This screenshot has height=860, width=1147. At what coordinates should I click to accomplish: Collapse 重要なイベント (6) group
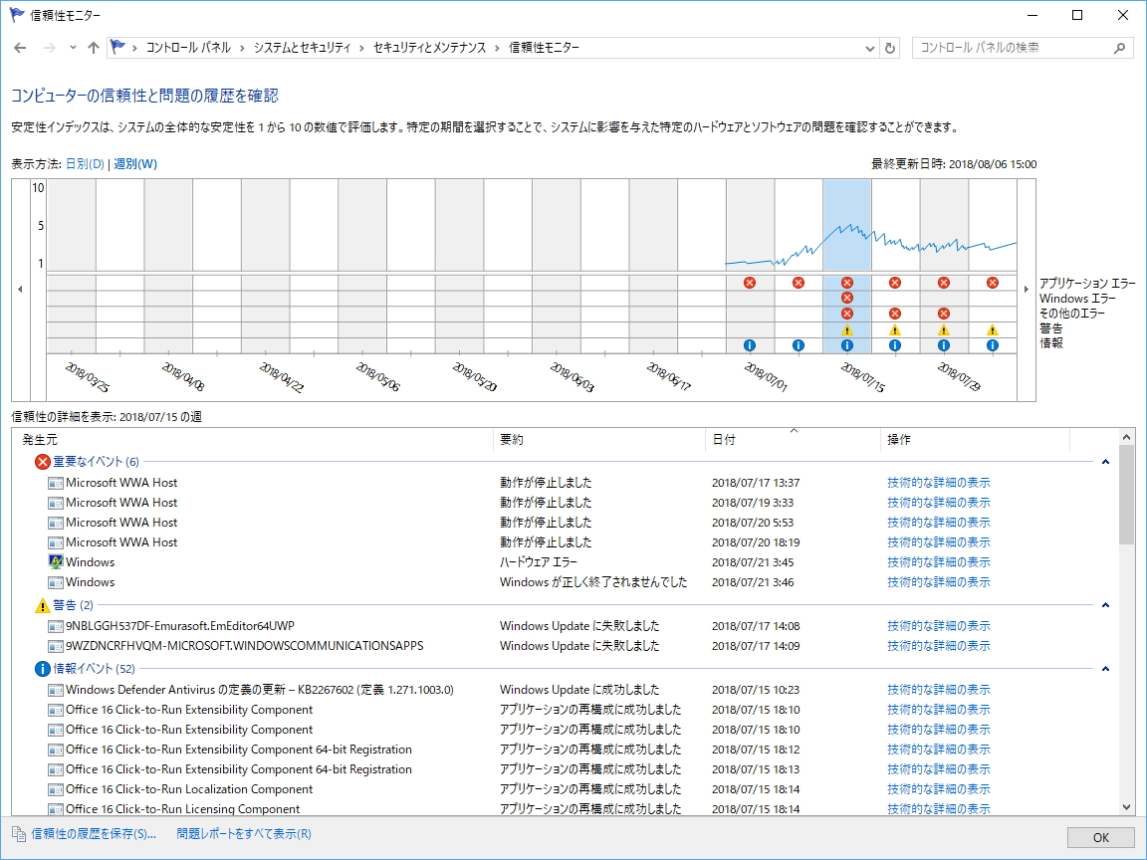tap(1105, 462)
